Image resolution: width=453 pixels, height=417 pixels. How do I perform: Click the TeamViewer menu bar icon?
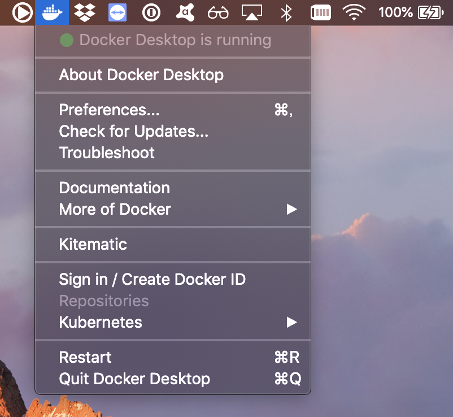(117, 12)
